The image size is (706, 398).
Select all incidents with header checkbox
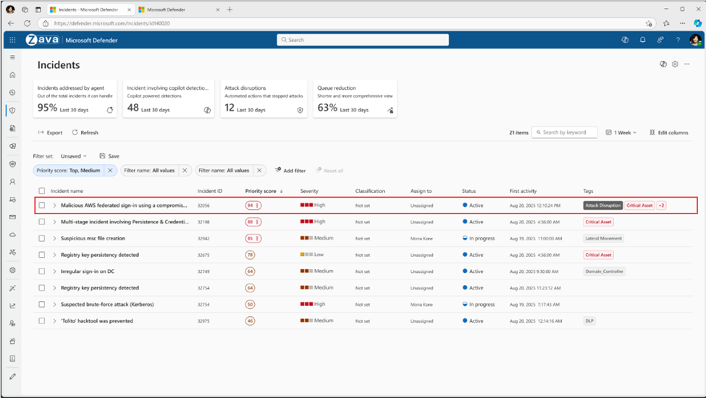point(42,191)
